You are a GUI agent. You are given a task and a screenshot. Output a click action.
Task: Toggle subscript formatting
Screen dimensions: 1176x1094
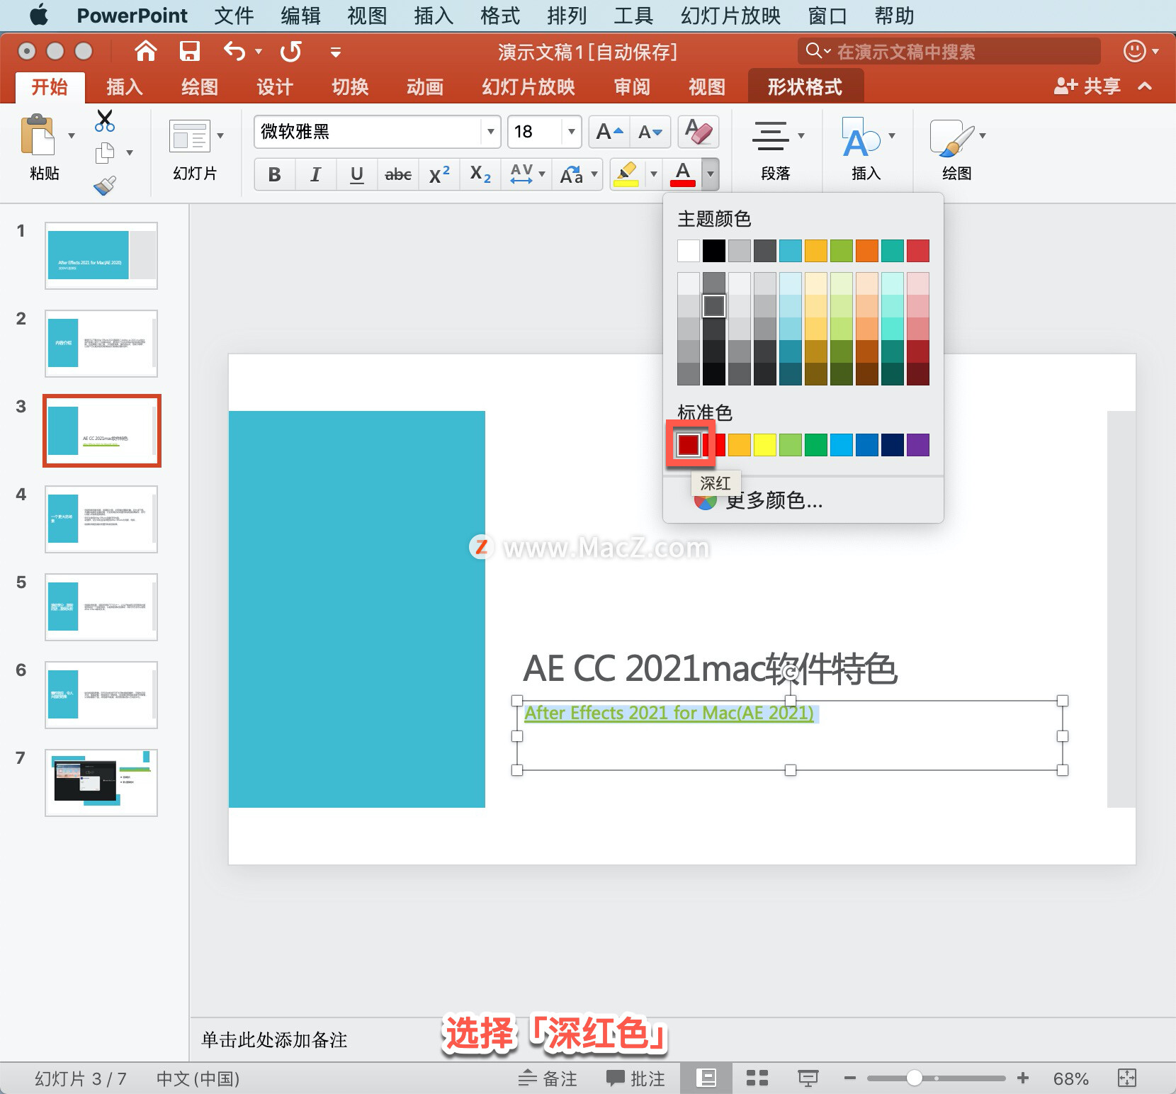(x=480, y=174)
